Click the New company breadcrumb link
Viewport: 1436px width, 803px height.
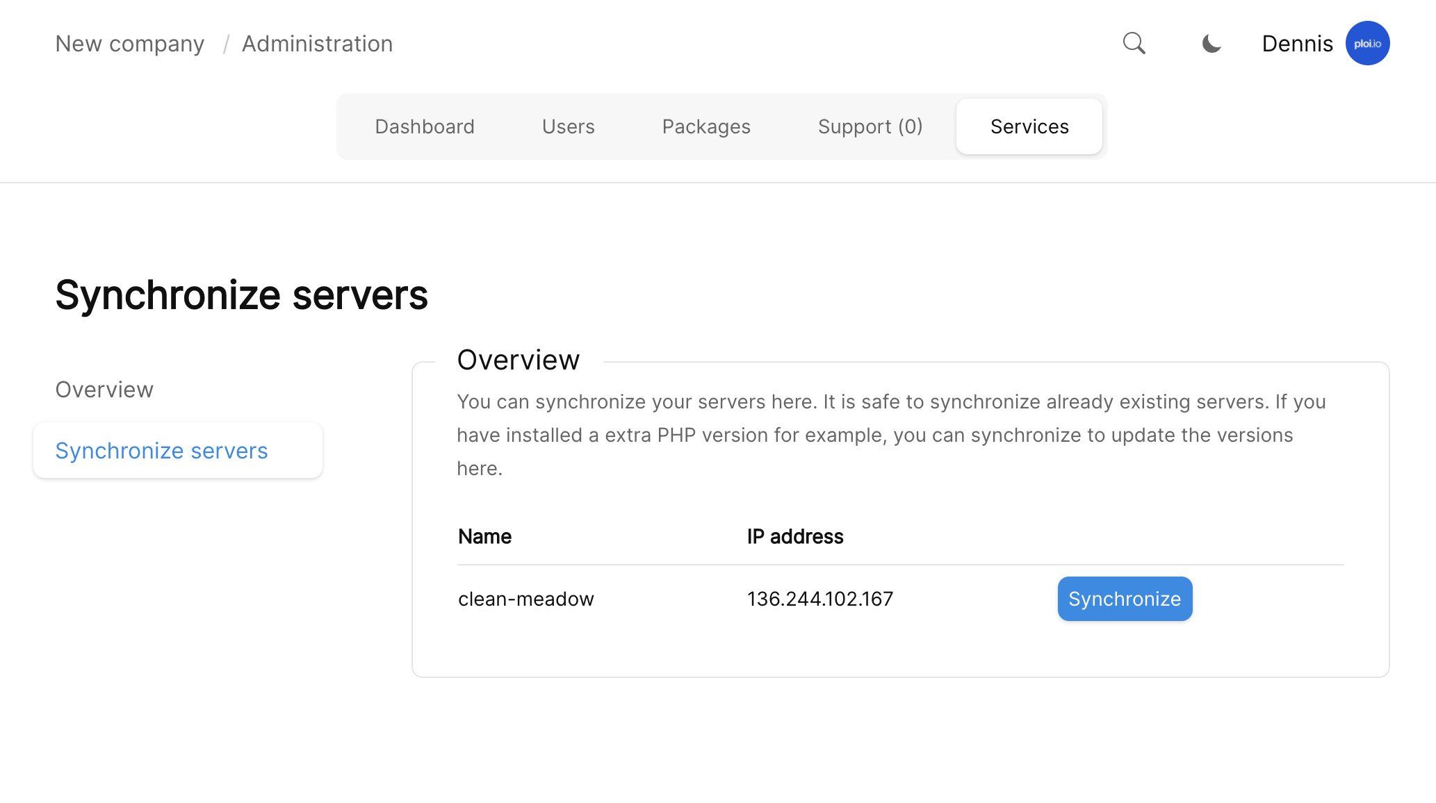point(130,44)
